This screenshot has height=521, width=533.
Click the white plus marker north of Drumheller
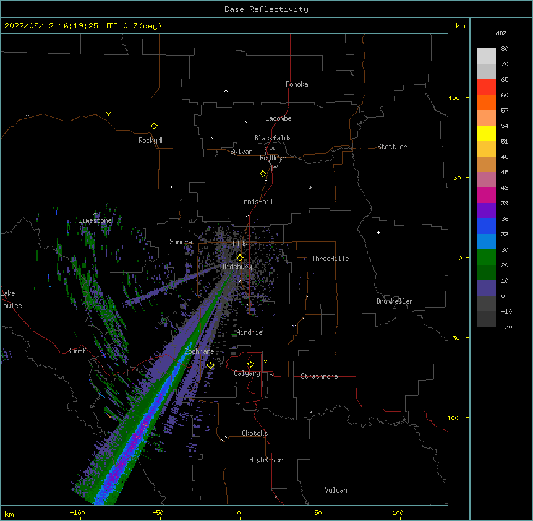coord(378,232)
